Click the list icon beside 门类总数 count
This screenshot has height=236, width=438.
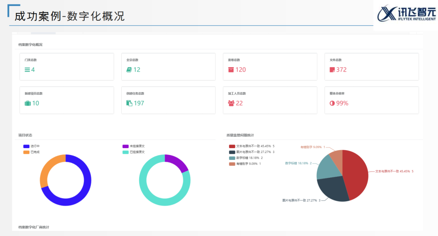pyautogui.click(x=27, y=70)
